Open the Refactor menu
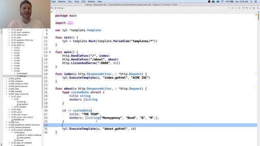Image resolution: width=260 pixels, height=146 pixels. (62, 2)
